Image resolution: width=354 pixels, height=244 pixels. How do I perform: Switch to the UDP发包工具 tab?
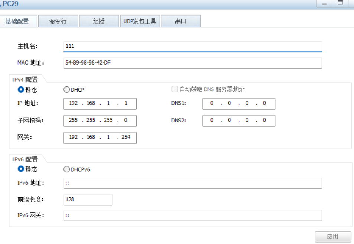point(141,21)
